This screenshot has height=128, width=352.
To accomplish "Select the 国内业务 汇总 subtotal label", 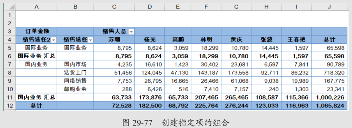I will click(x=37, y=97).
